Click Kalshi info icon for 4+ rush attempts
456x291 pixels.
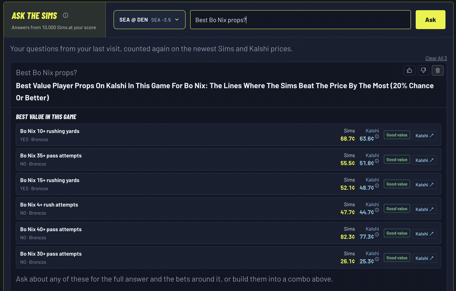[377, 210]
